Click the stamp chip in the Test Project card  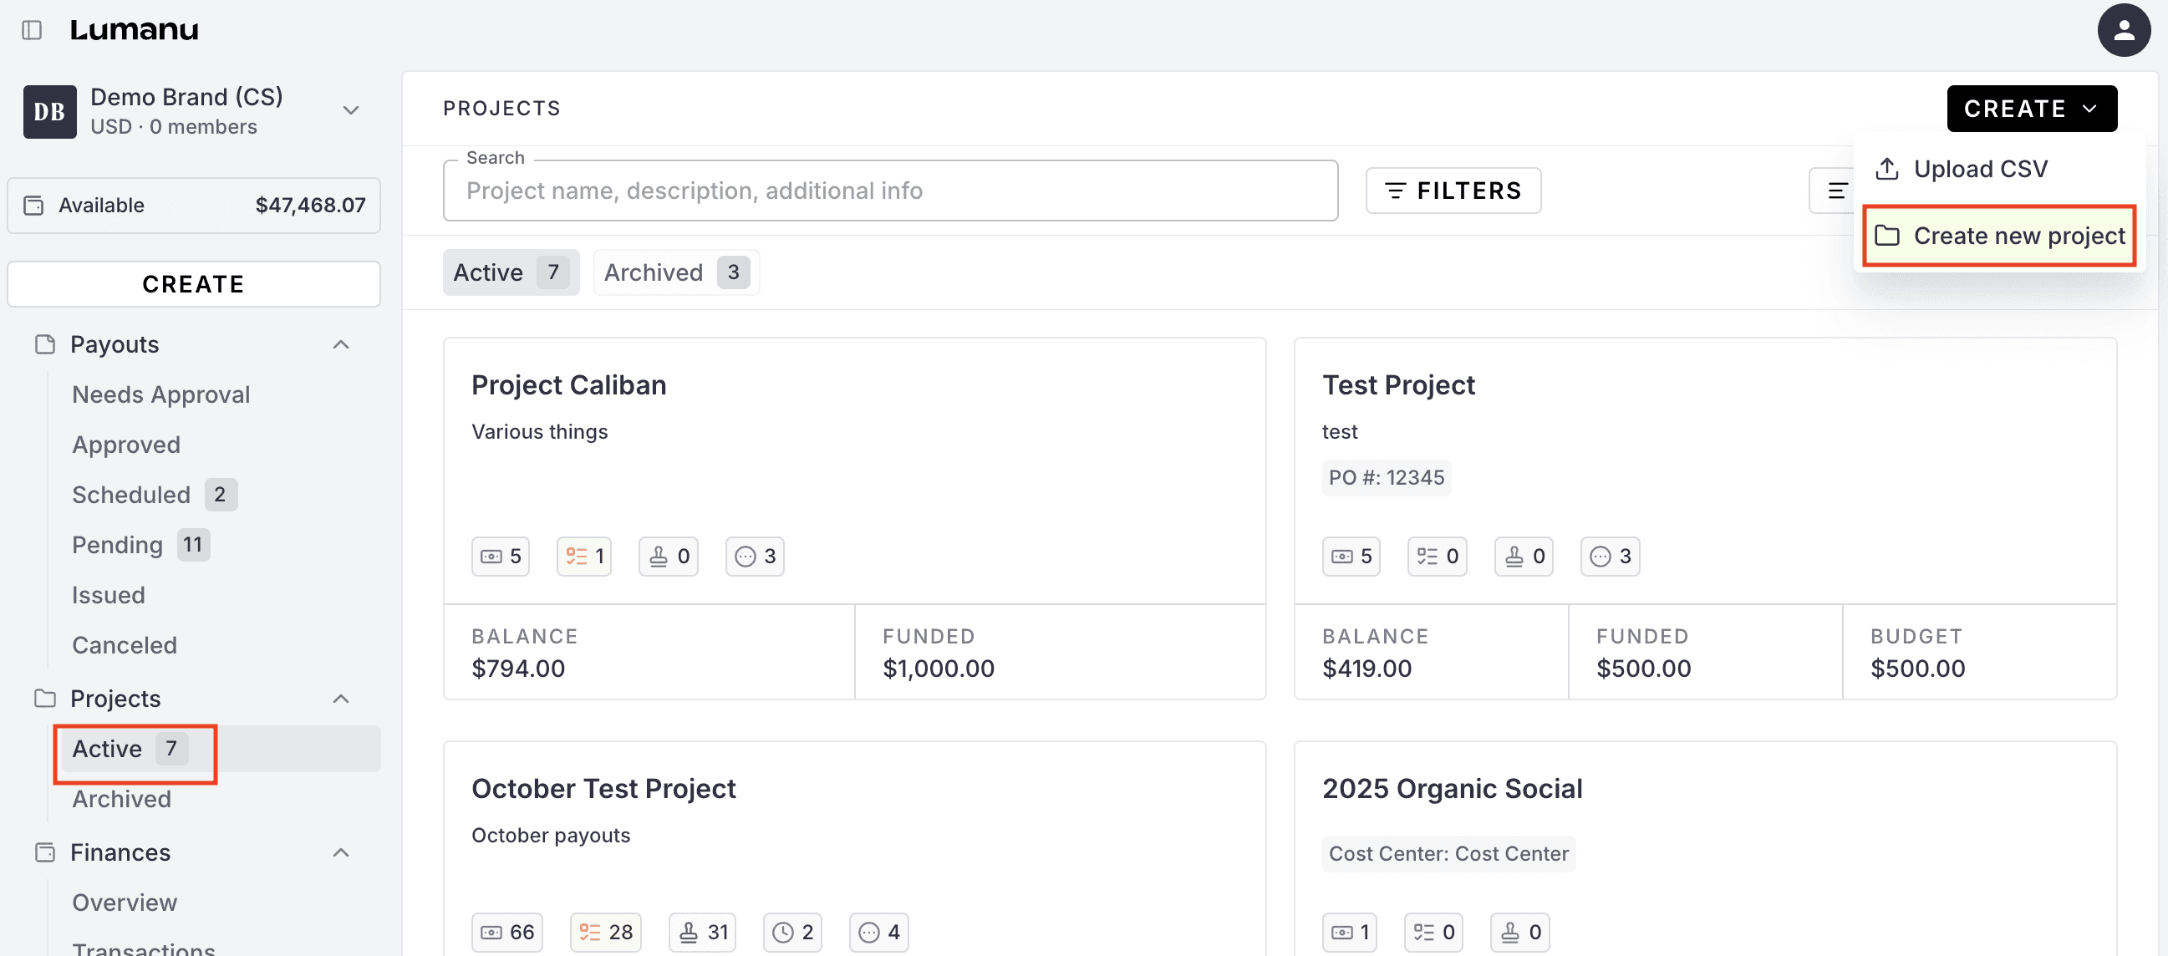pyautogui.click(x=1524, y=556)
